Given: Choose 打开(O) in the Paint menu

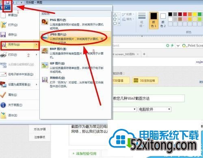Looking at the screenshot, I should click(x=19, y=25).
